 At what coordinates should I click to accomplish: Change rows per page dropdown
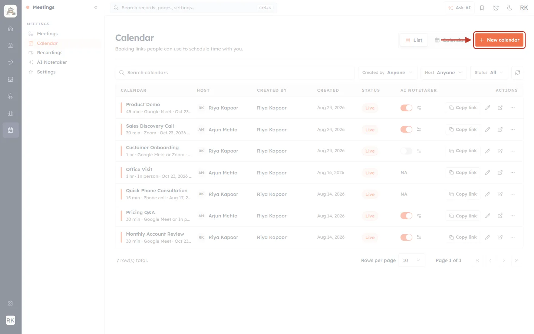coord(412,261)
